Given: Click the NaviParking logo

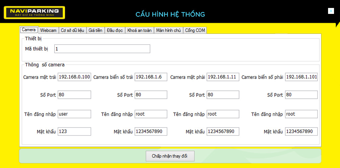Looking at the screenshot, I should tap(34, 13).
